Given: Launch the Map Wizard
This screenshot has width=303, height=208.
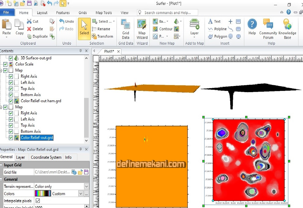Looking at the screenshot, I should click(142, 29).
